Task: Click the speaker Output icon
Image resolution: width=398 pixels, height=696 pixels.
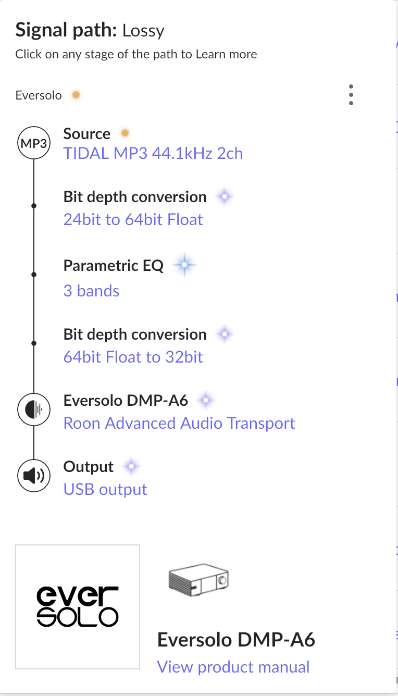Action: click(x=34, y=476)
